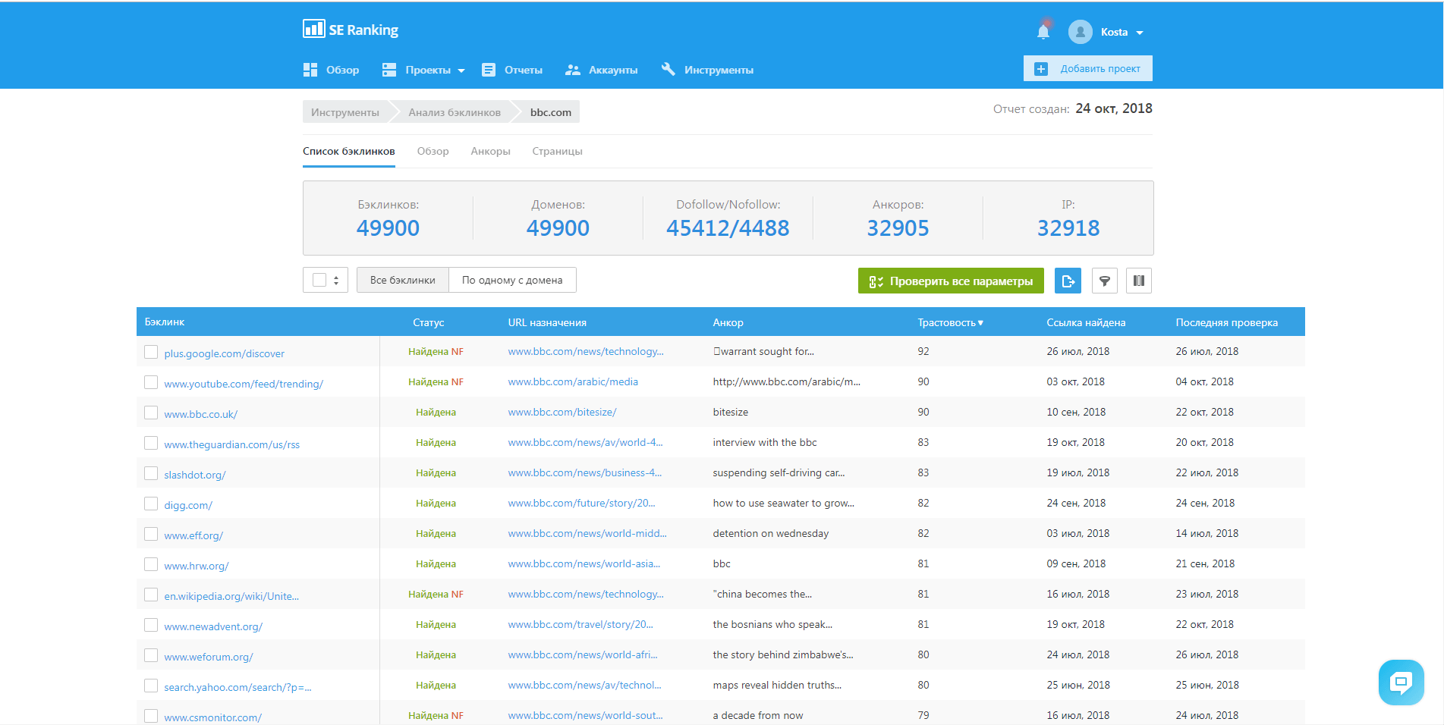Open the bulk selection stepper arrows
The image size is (1444, 725).
[336, 280]
